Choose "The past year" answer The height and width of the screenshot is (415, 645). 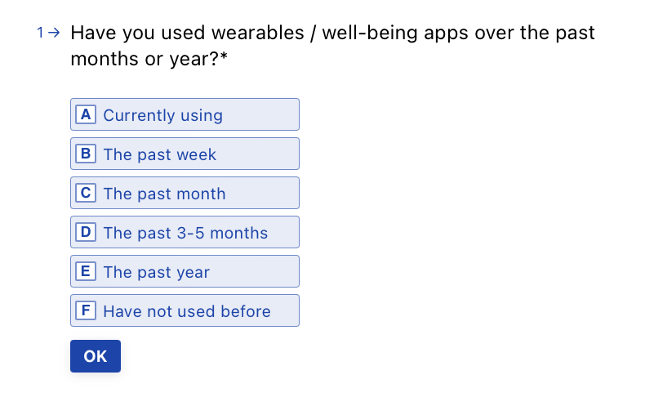tap(185, 271)
